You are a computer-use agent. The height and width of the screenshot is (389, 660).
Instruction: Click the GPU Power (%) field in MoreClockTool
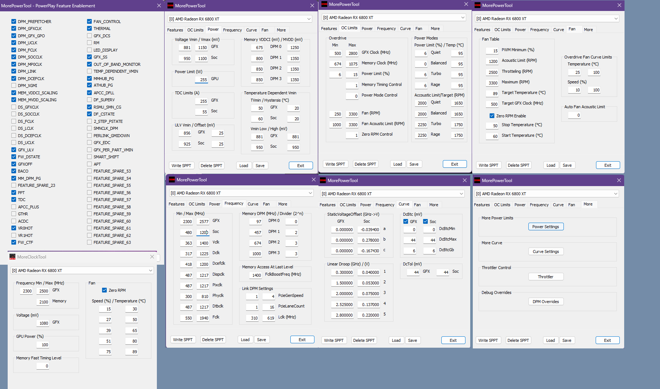coord(43,345)
